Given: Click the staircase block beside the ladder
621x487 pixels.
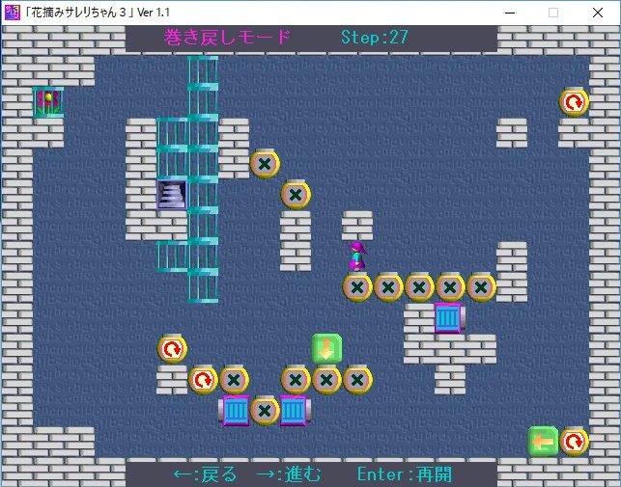Looking at the screenshot, I should pyautogui.click(x=172, y=194).
